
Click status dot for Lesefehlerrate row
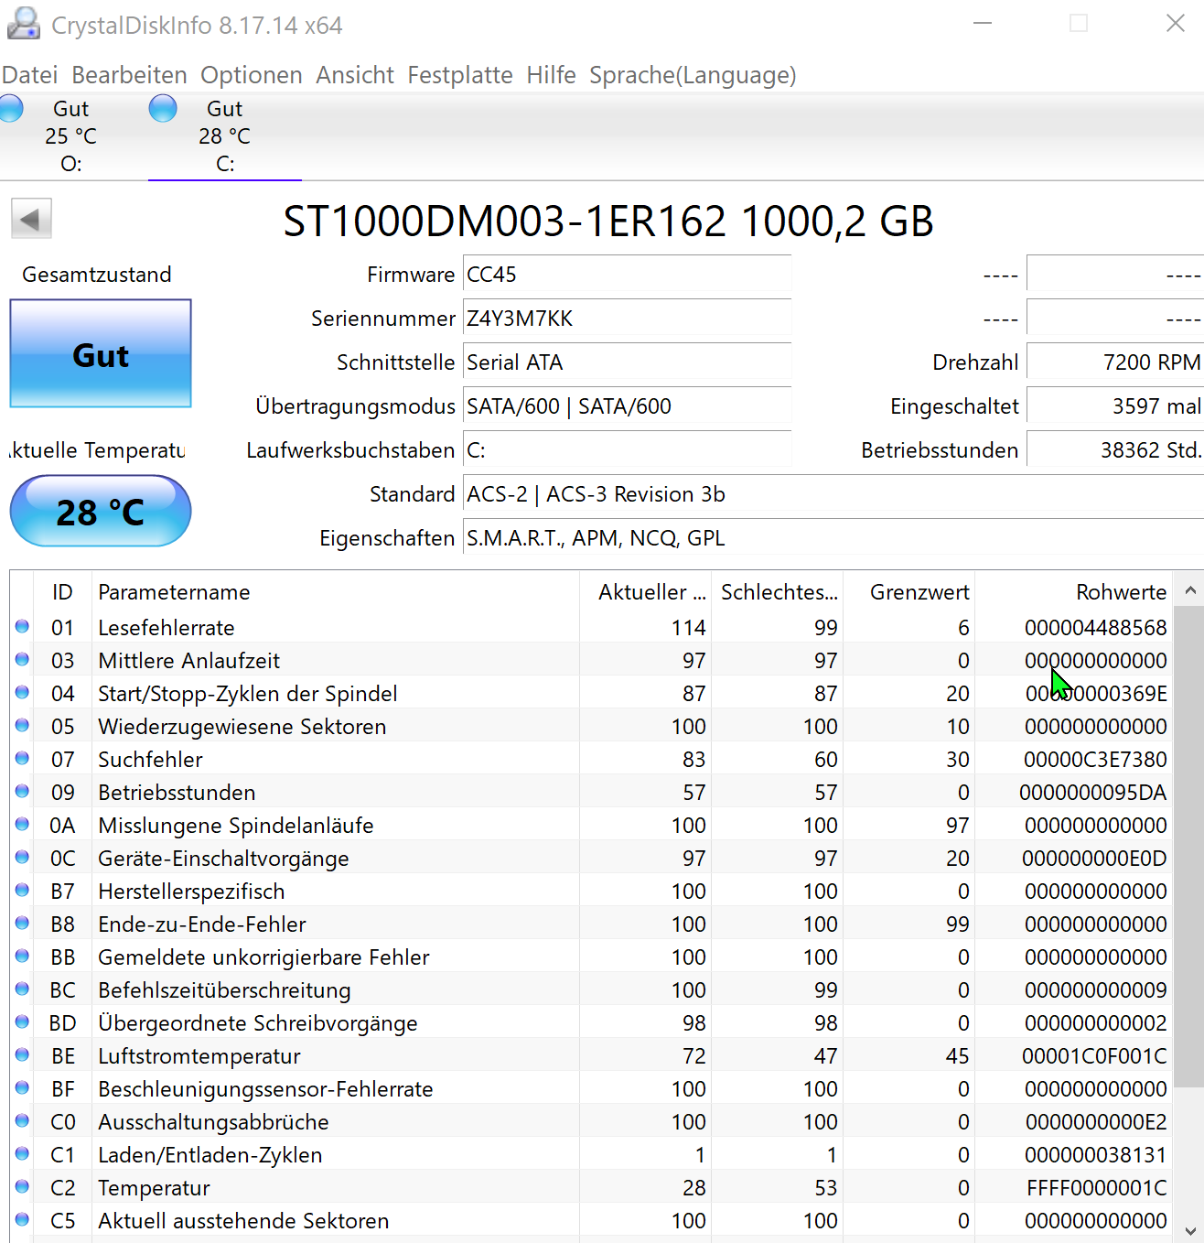point(22,627)
